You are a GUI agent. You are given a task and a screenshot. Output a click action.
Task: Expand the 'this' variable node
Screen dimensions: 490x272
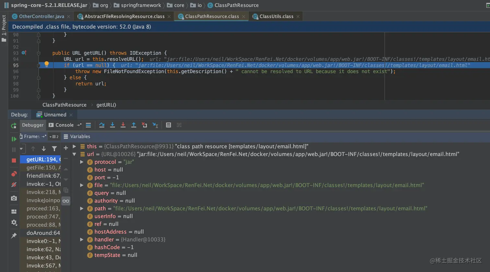74,147
